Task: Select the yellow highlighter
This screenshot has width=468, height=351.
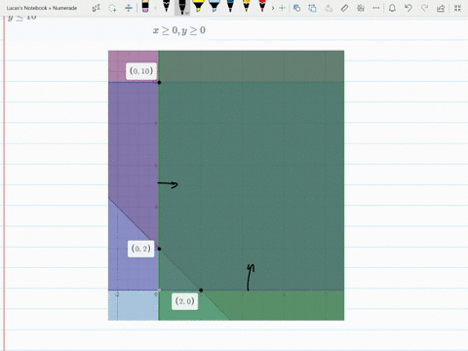Action: (198, 7)
